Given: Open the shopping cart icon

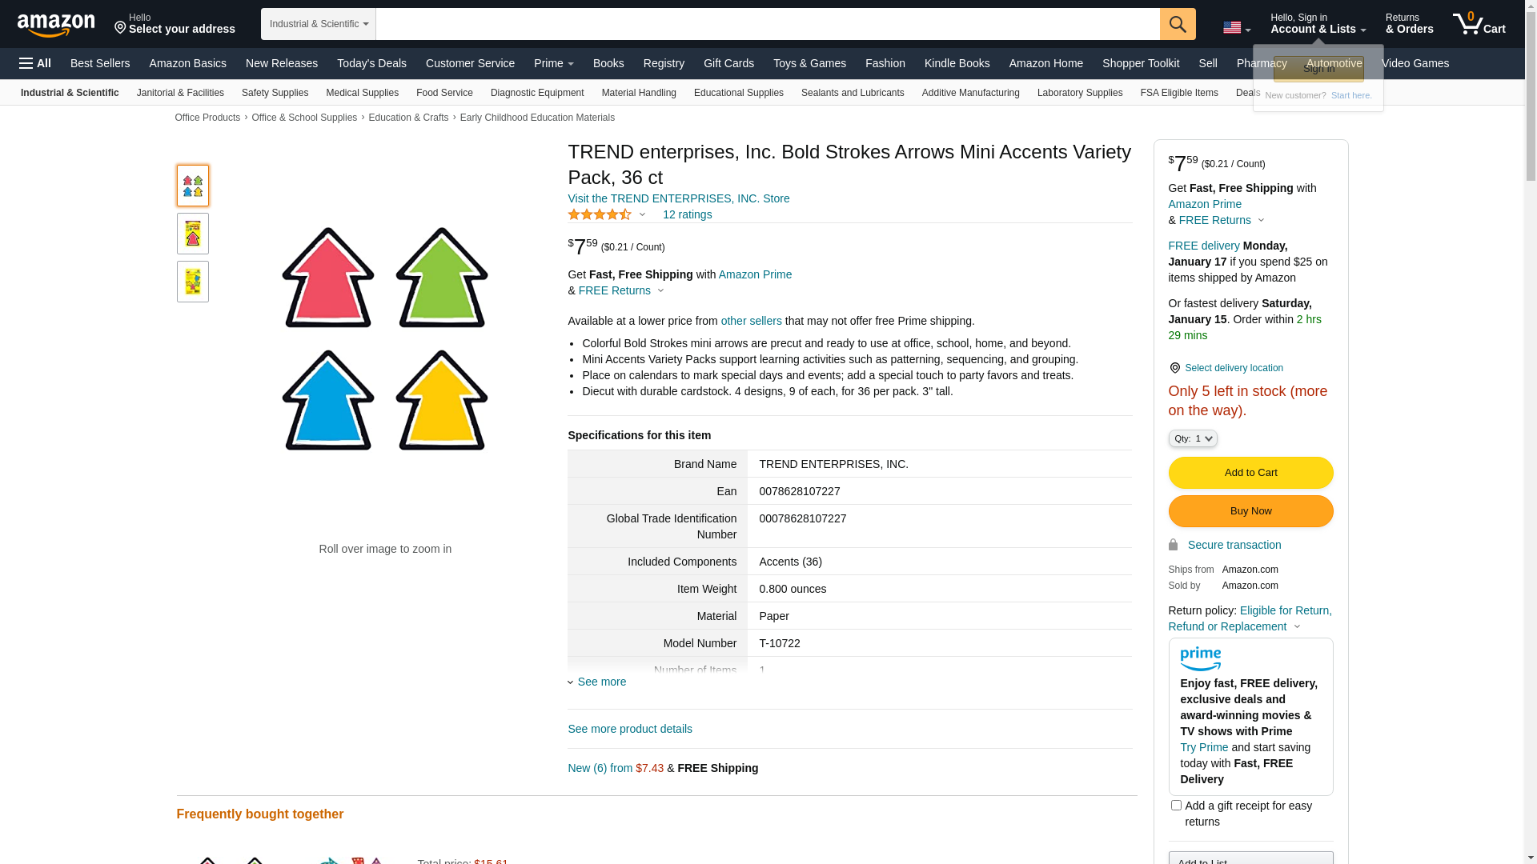Looking at the screenshot, I should [x=1479, y=23].
